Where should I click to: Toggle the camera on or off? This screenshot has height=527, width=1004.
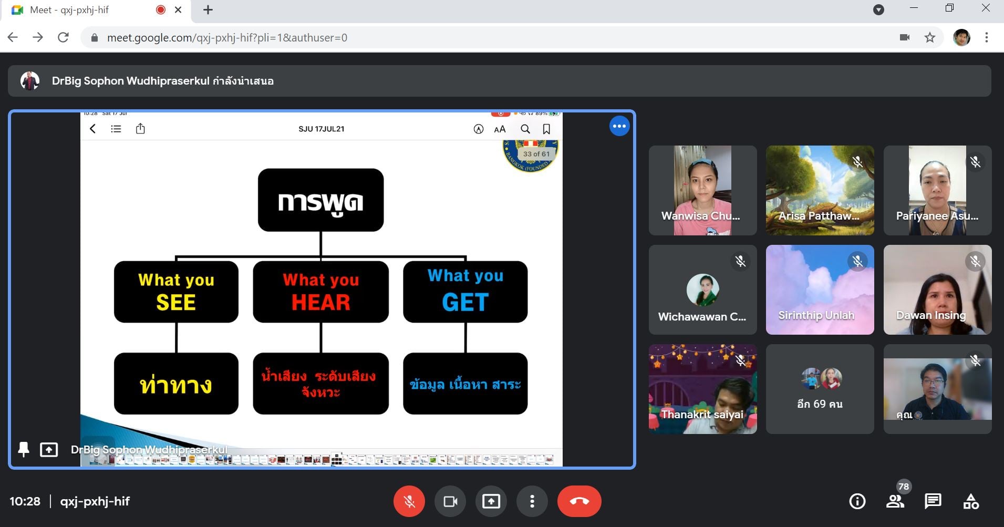[x=450, y=501]
